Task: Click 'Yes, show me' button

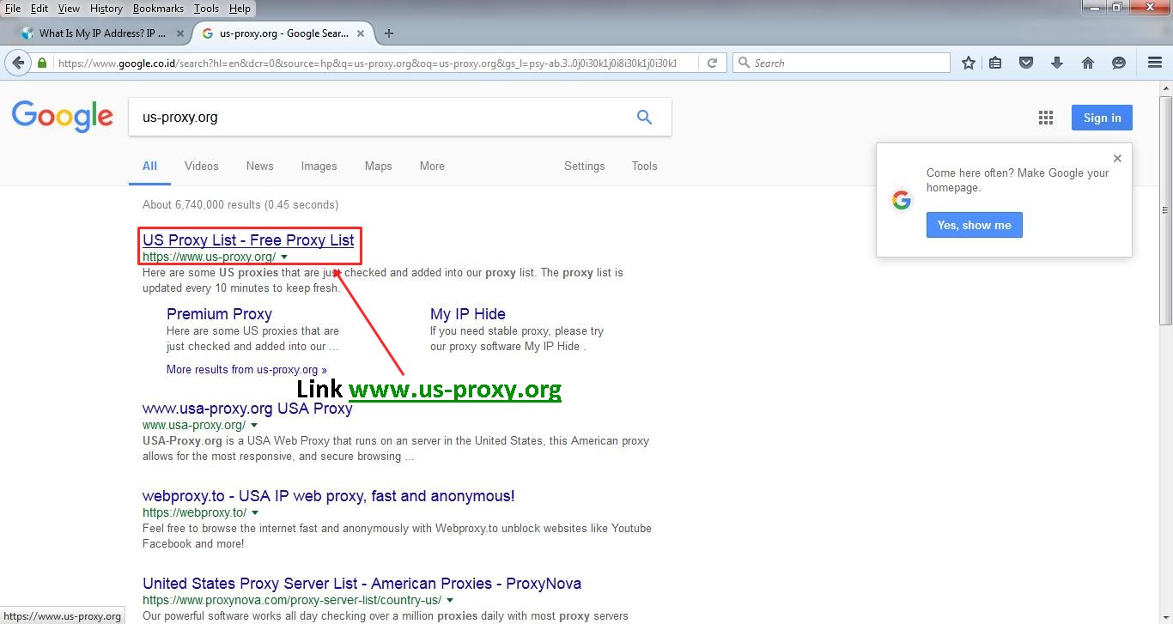Action: [974, 225]
